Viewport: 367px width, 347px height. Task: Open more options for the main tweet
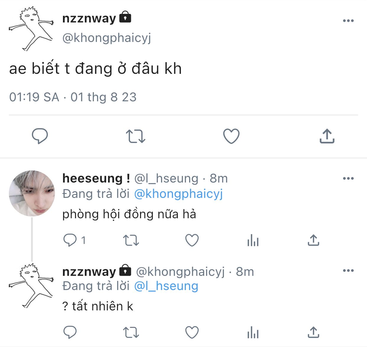348,21
